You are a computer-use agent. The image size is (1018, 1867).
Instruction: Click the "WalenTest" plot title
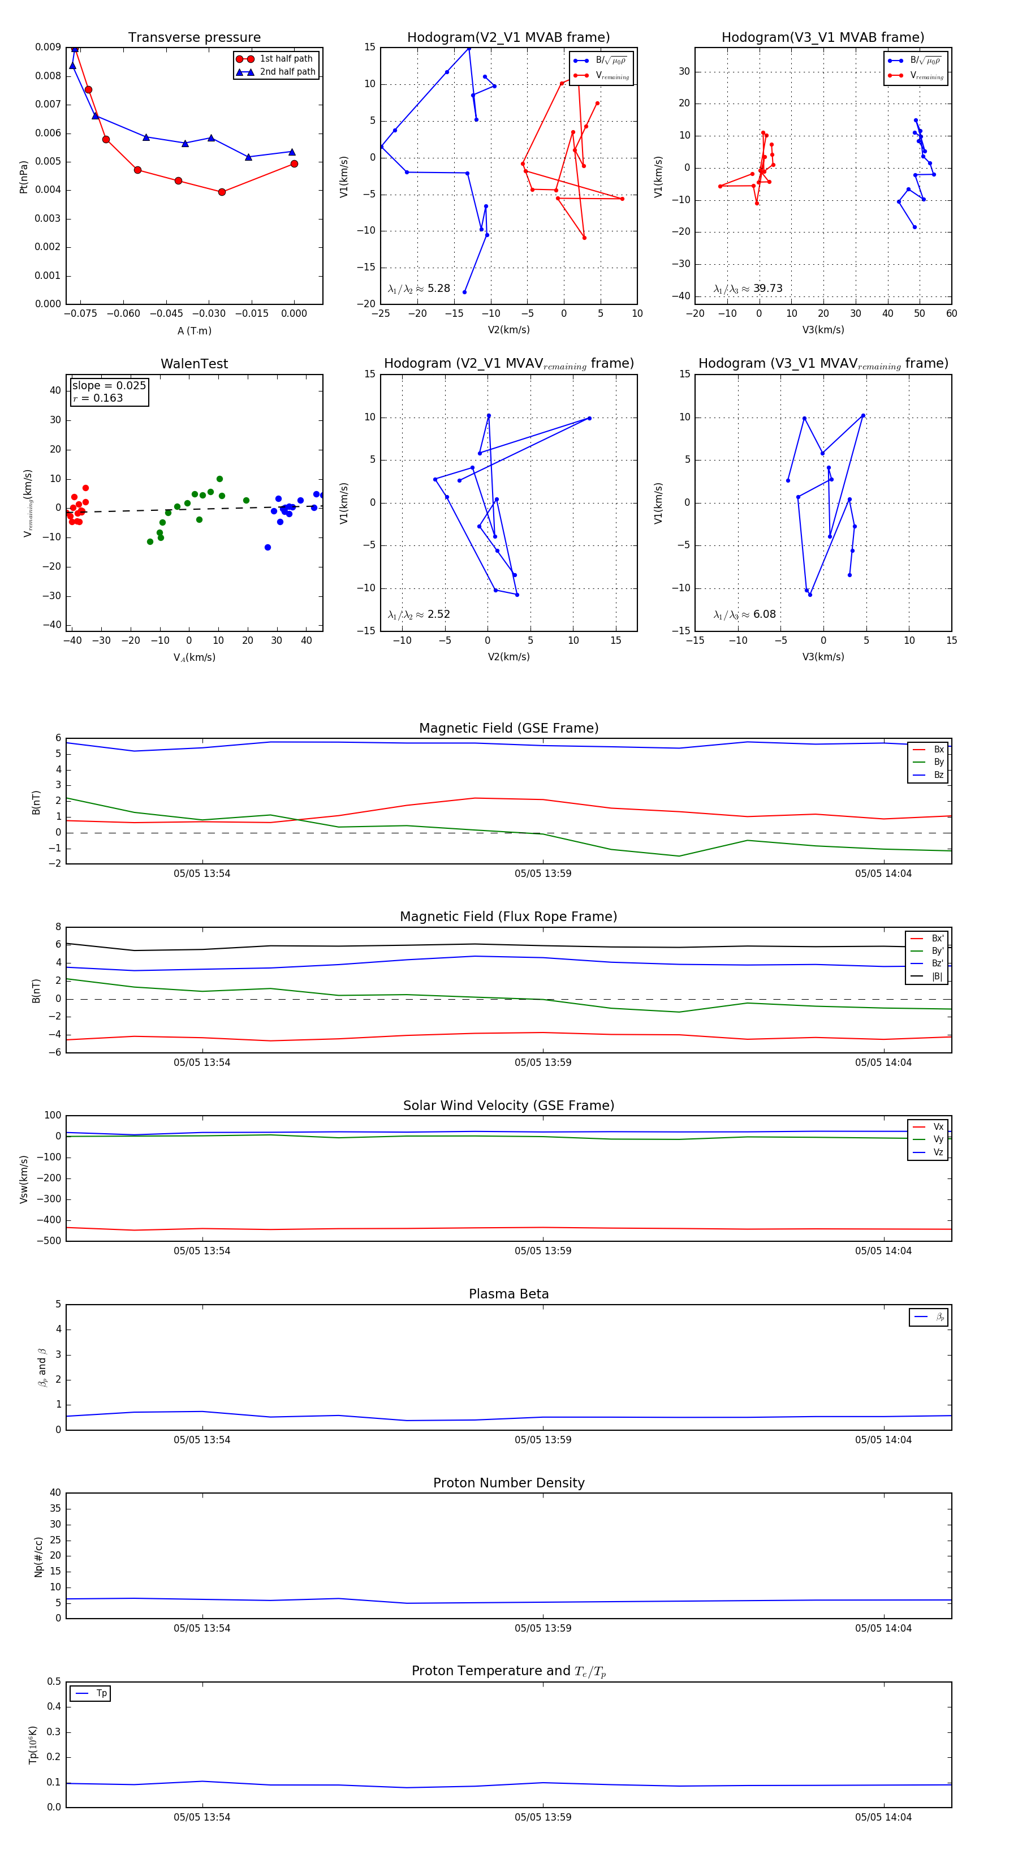pos(194,364)
